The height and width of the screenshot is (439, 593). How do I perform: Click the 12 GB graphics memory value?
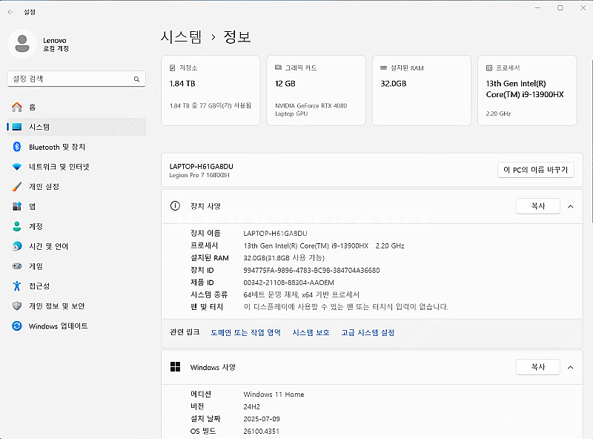pyautogui.click(x=285, y=84)
